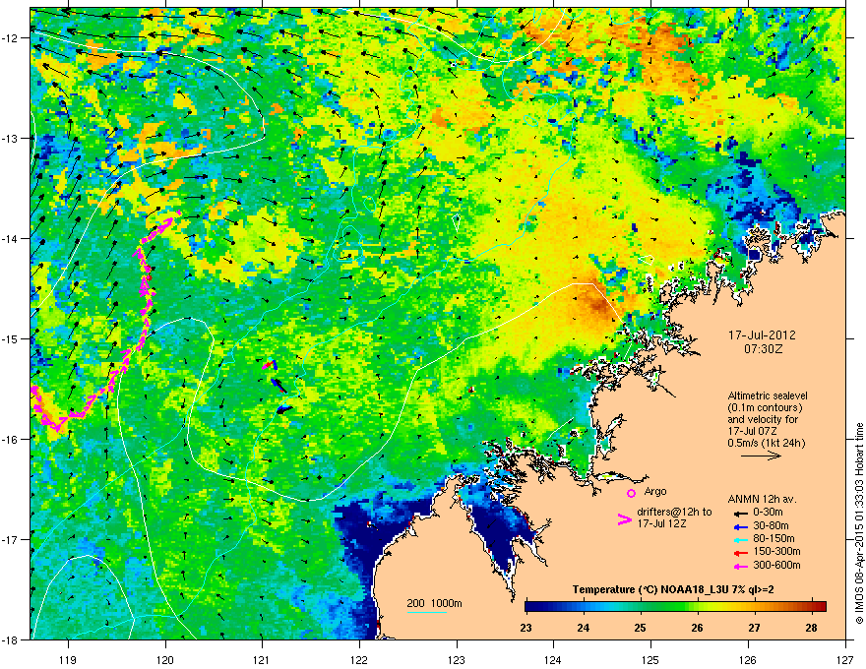Click the 0.5m/s (1kt 24h) text
The width and height of the screenshot is (866, 669).
766,443
